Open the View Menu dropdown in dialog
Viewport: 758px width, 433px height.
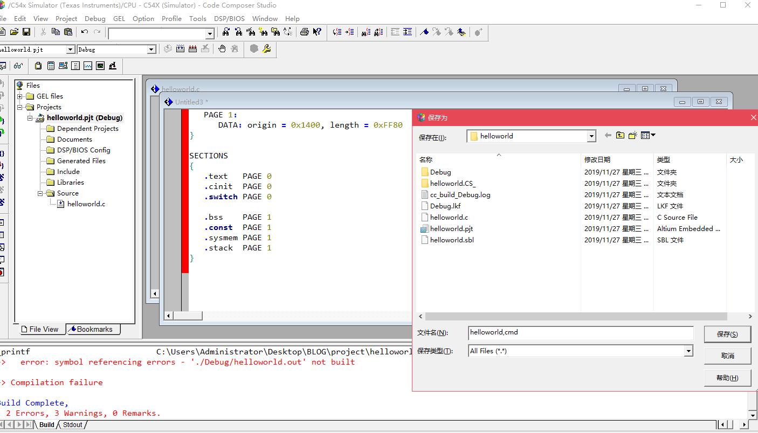pyautogui.click(x=648, y=136)
